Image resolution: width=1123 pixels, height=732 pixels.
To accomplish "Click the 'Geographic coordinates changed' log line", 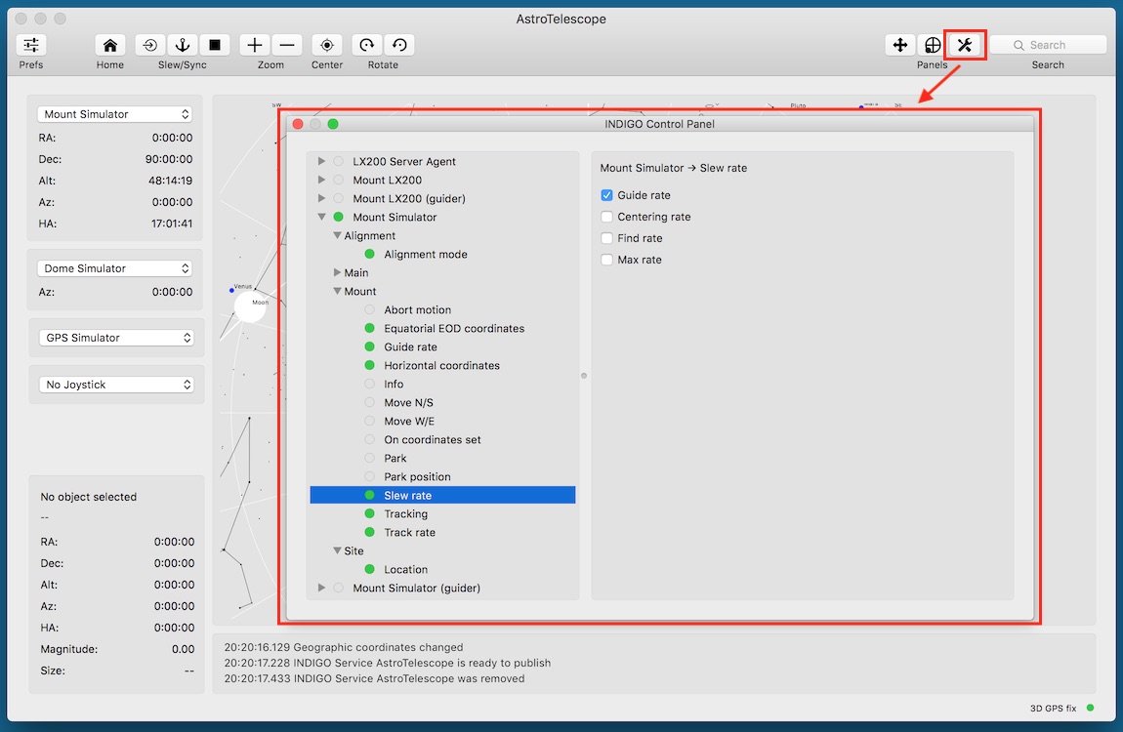I will tap(343, 647).
